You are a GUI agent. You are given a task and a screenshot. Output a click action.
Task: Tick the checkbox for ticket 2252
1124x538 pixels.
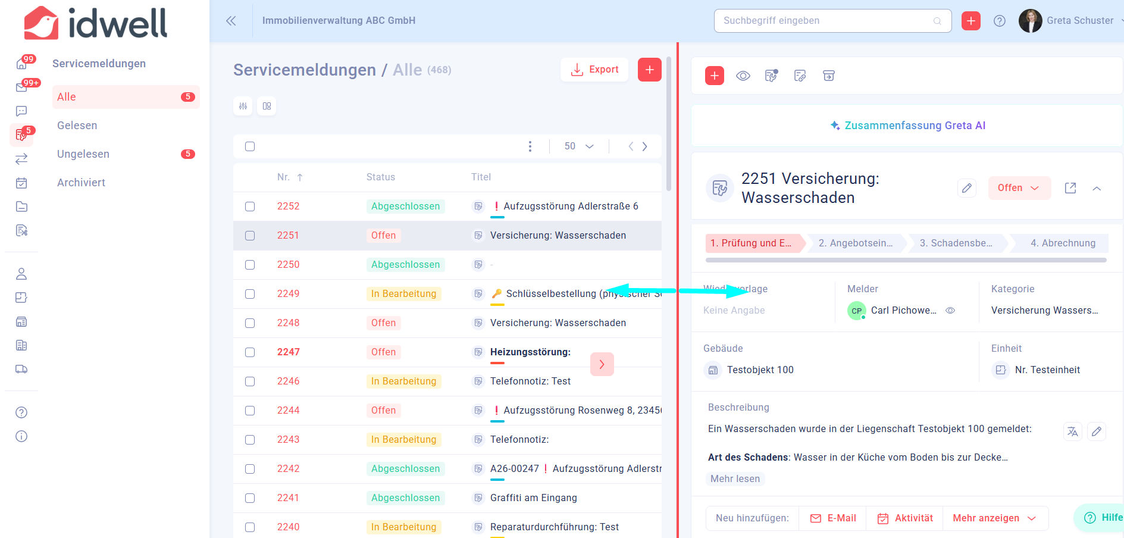point(250,207)
